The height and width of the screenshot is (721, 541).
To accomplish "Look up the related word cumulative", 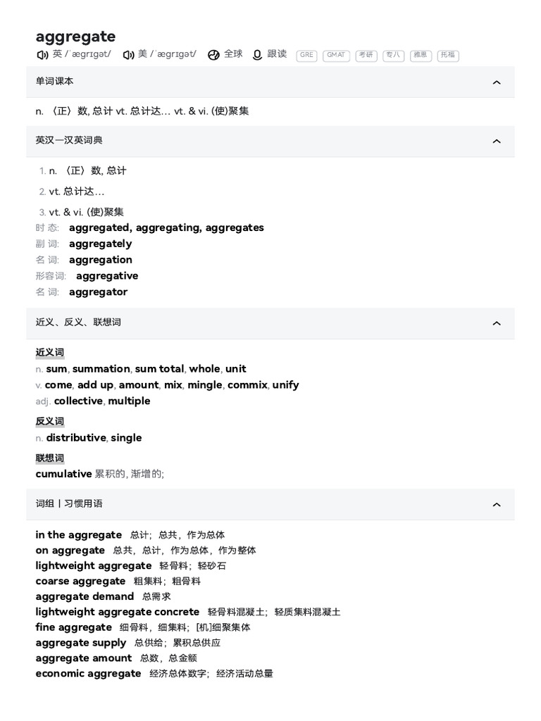I will pos(63,474).
